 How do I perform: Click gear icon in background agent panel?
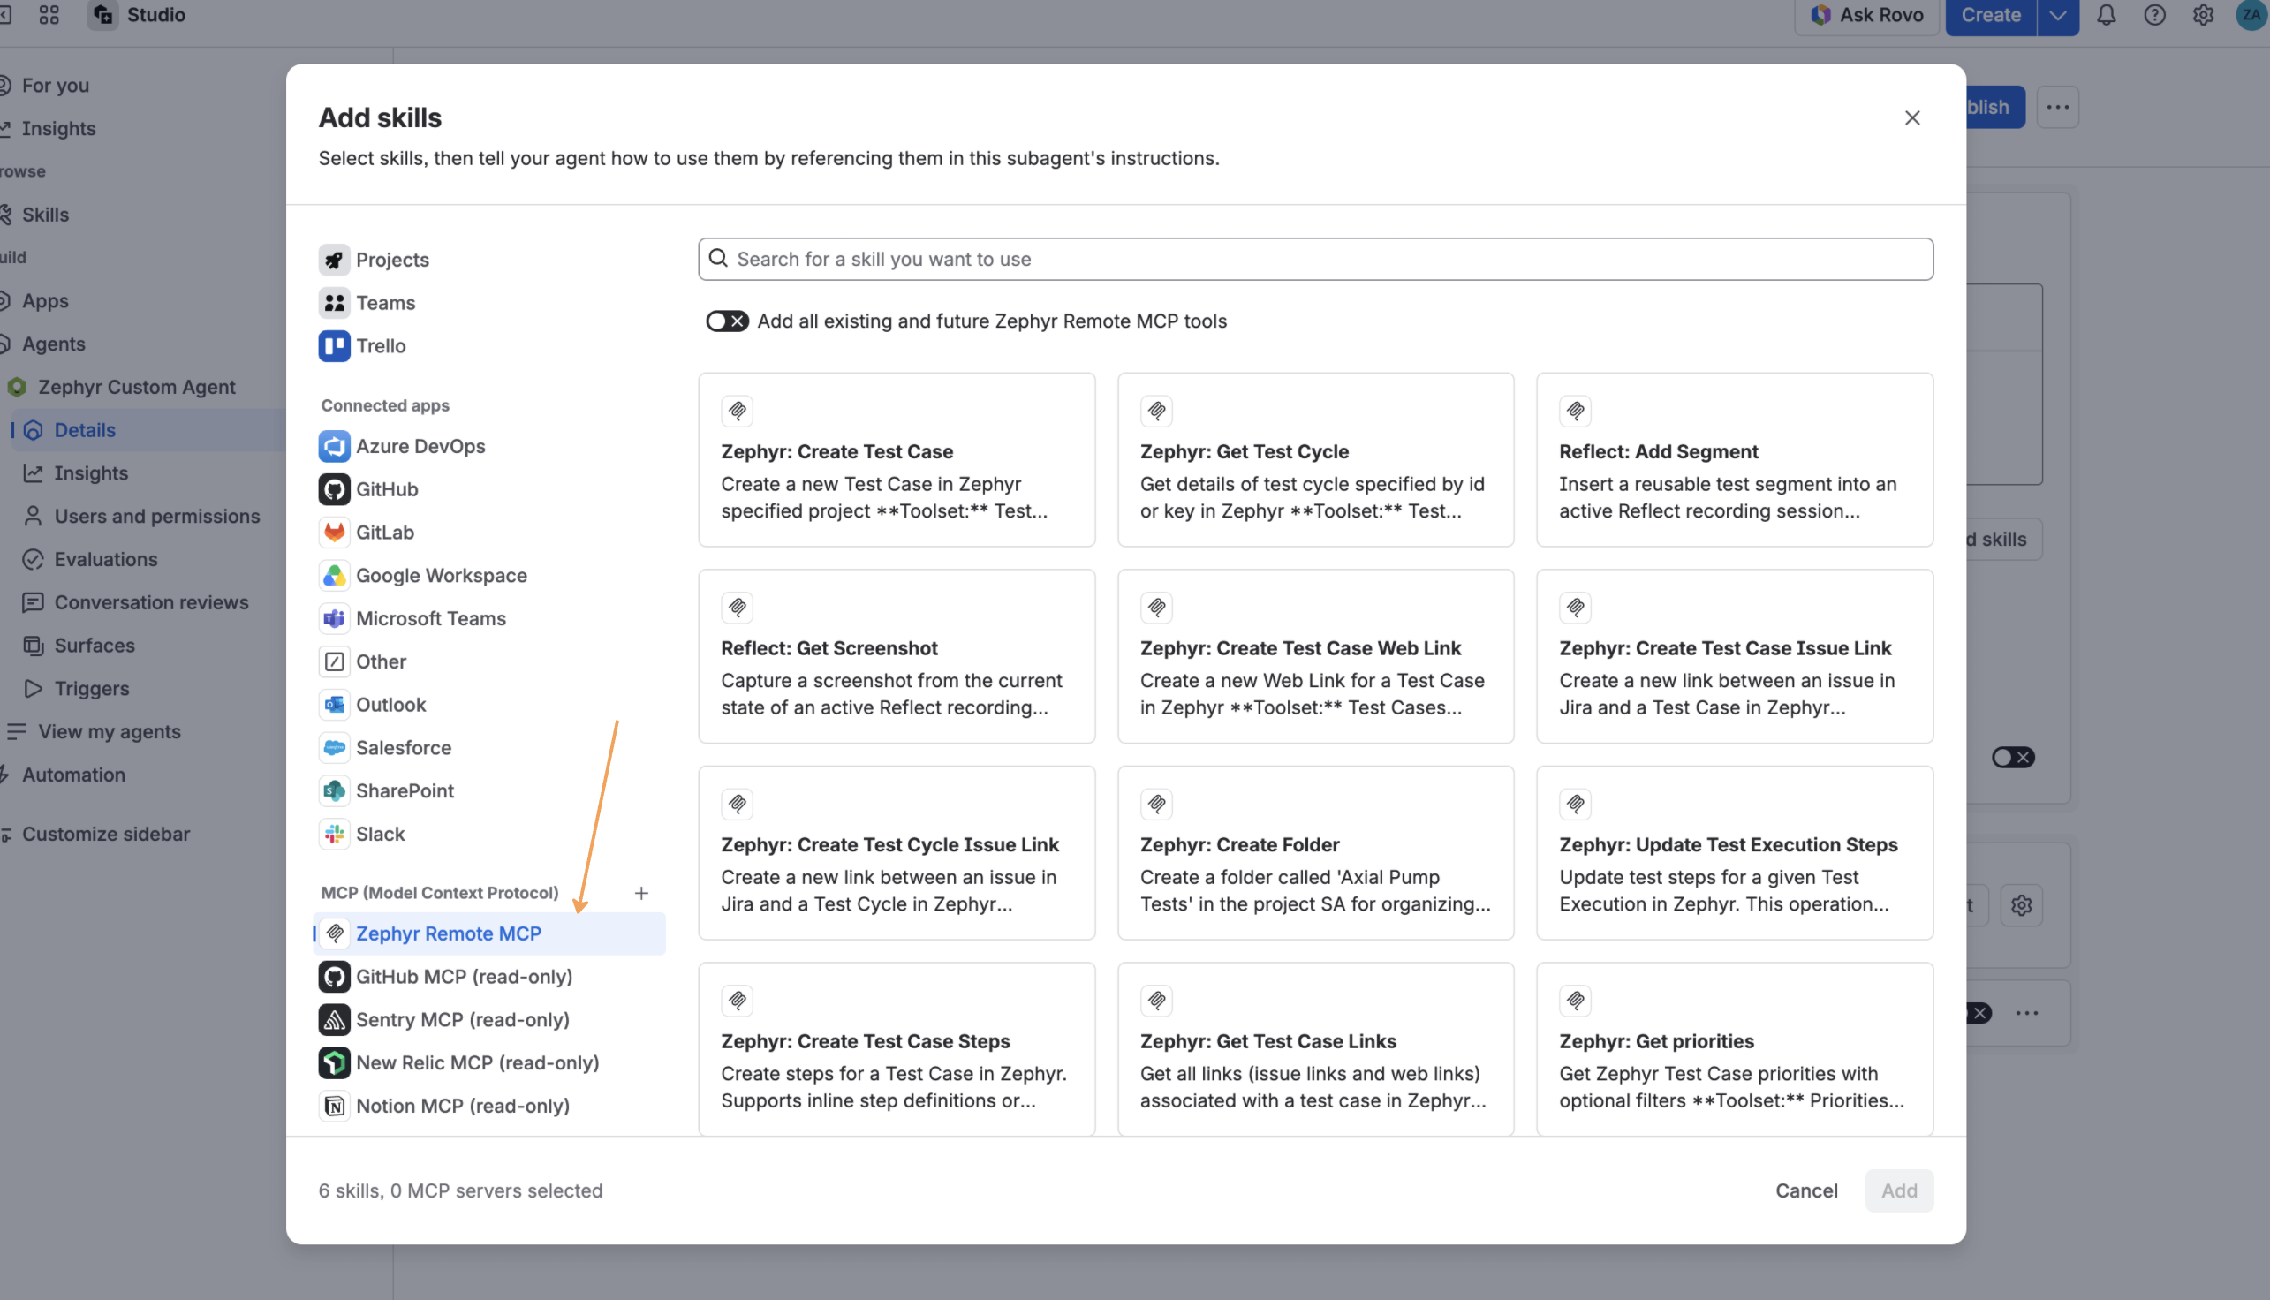(2021, 905)
